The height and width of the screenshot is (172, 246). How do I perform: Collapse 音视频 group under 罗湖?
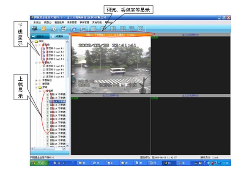coord(40,91)
